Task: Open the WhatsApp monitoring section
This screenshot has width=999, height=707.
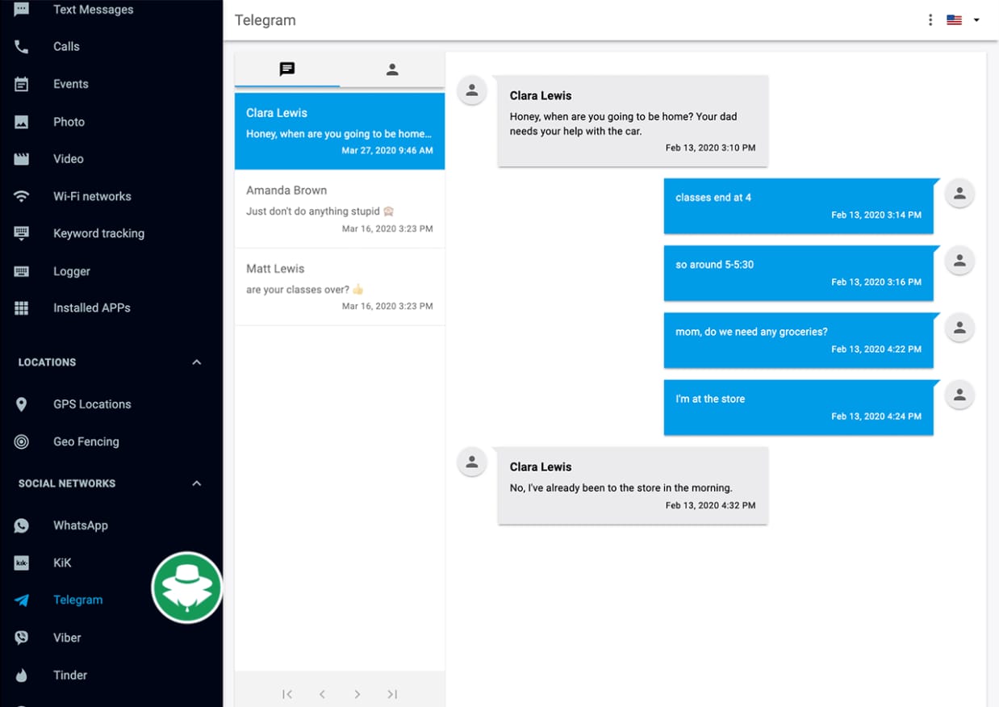Action: (x=80, y=525)
